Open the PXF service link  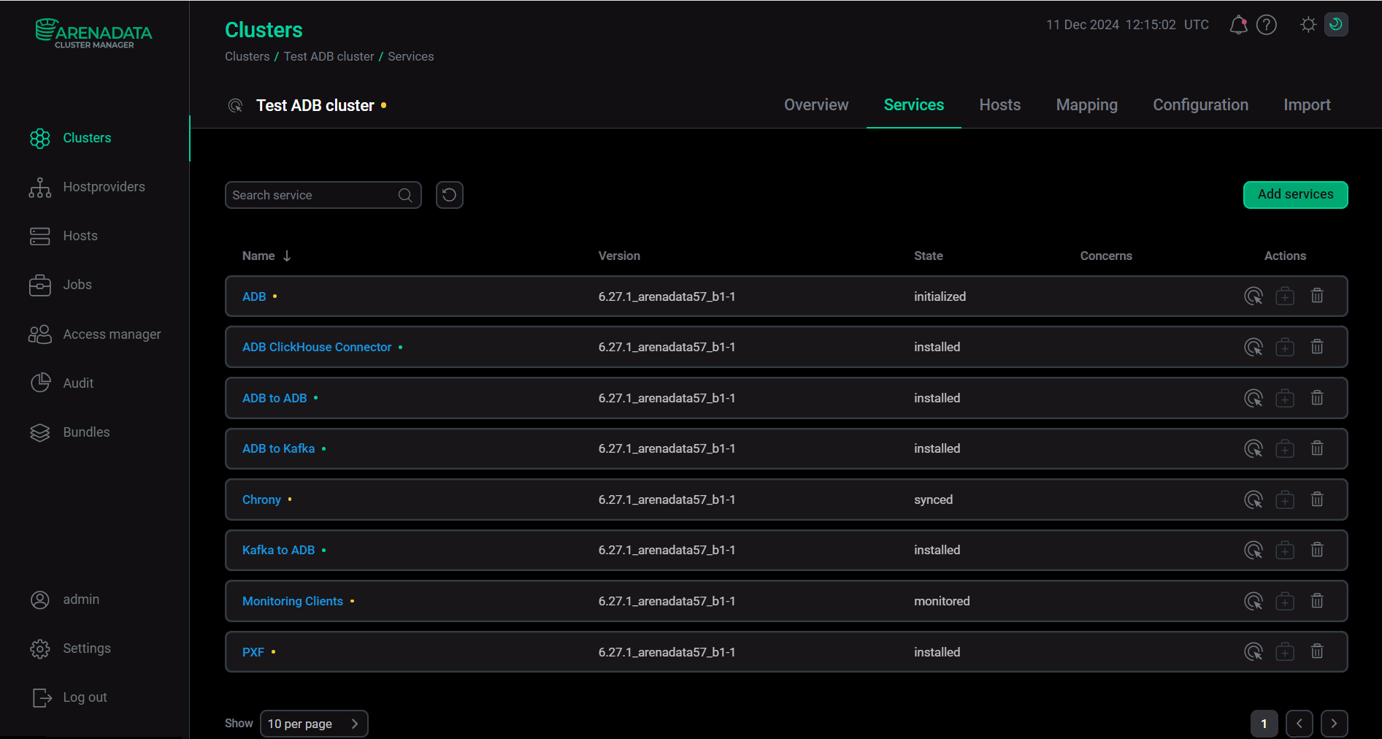click(253, 652)
